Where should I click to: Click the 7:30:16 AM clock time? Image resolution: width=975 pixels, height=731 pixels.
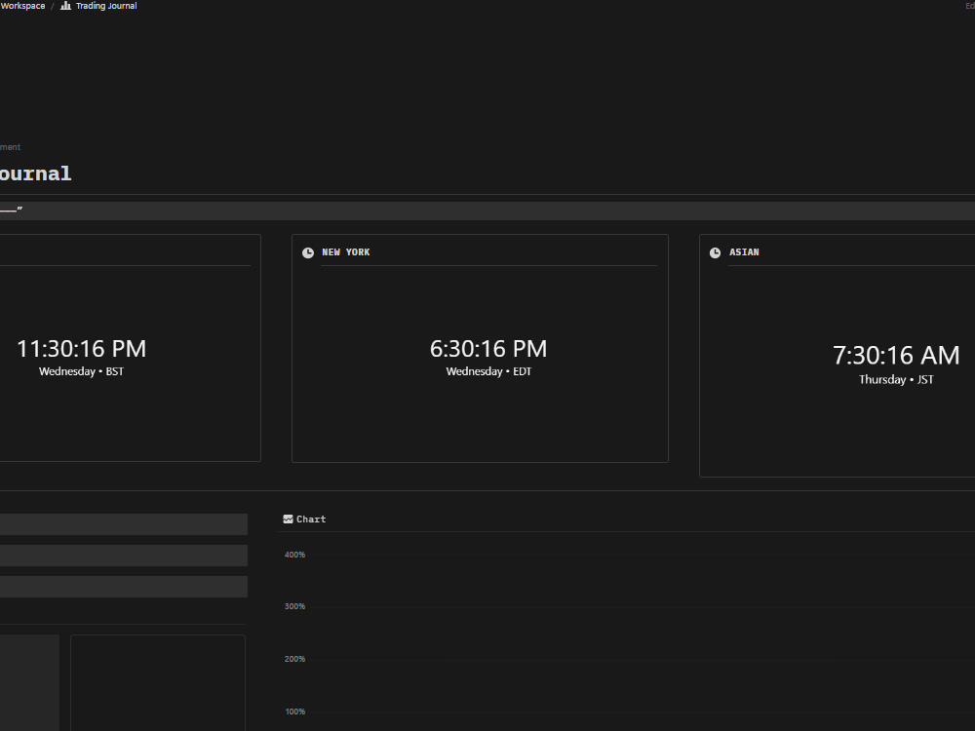click(896, 356)
